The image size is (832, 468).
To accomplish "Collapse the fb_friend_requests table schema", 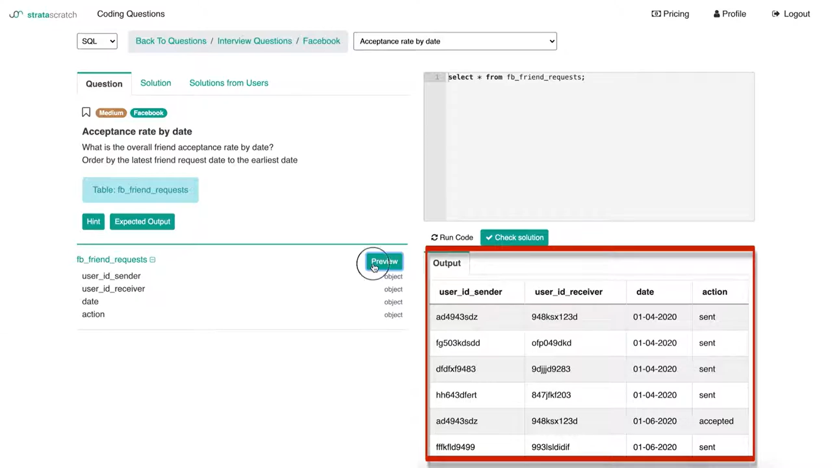I will click(x=153, y=260).
